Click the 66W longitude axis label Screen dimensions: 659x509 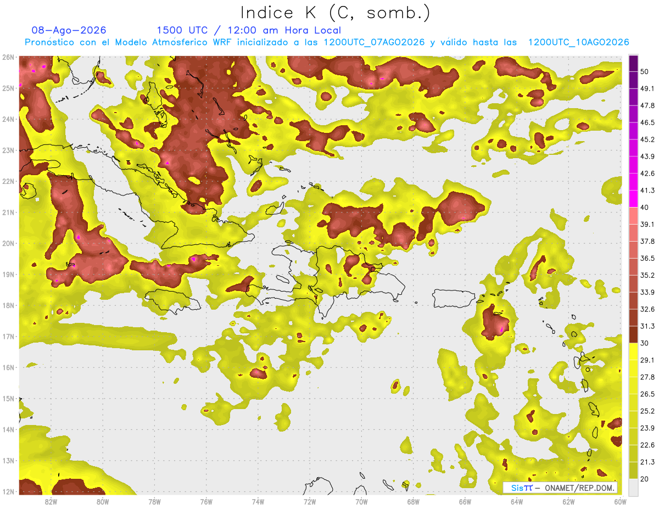point(465,501)
